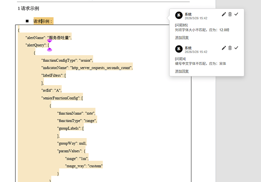Delete the 问题85 comment using trash icon
The image size is (261, 182).
coord(230,14)
